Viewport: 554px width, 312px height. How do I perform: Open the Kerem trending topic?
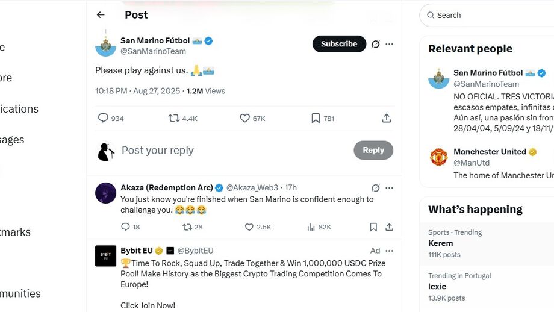[x=441, y=243]
